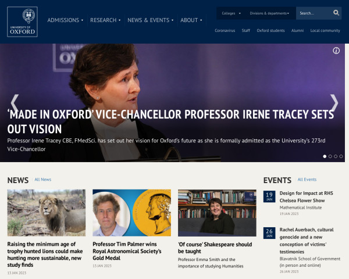
Task: Open Rachel Auerbach cultural genocide event
Action: point(307,241)
